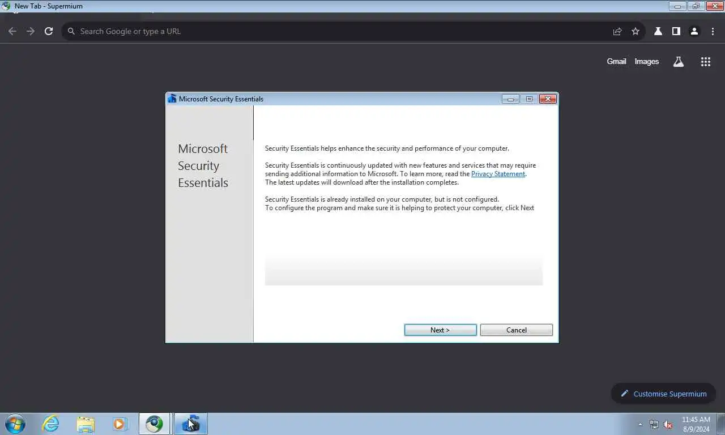
Task: Click the search magnifier in the address bar
Action: click(x=71, y=31)
